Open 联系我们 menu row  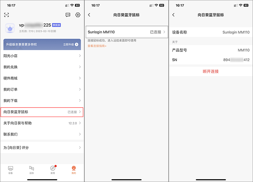coord(42,134)
